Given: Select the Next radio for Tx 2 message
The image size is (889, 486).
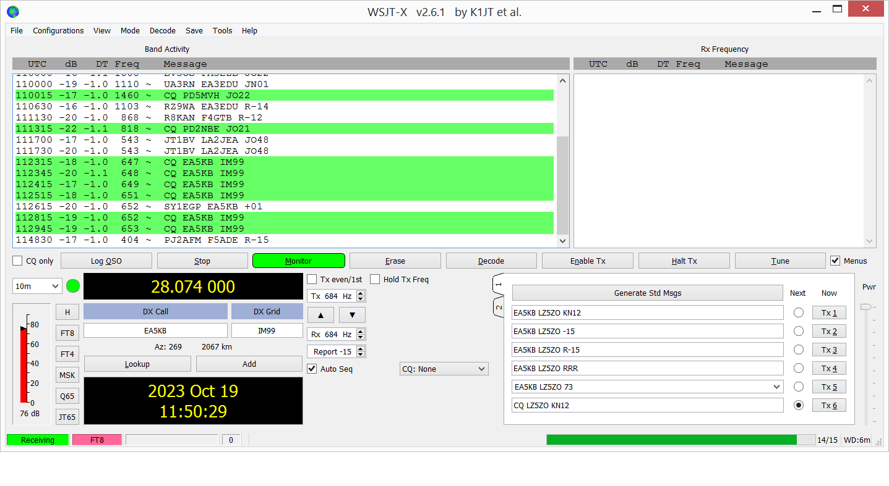Looking at the screenshot, I should pos(799,331).
